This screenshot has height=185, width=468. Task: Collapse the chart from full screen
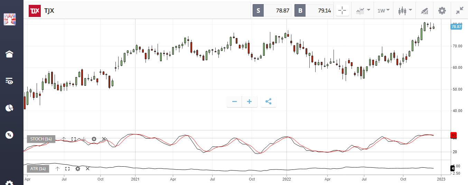coord(459,11)
